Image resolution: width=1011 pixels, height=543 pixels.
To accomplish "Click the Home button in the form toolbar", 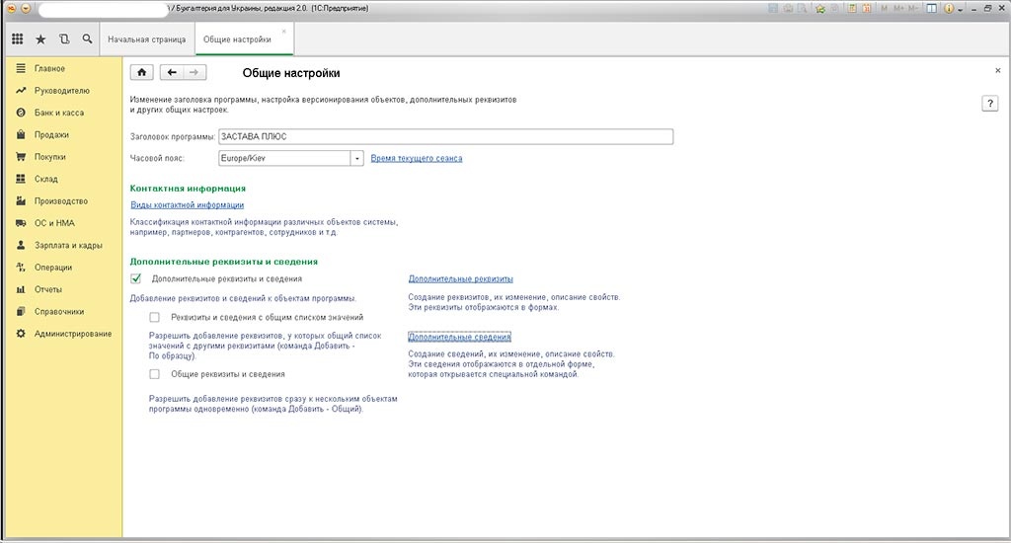I will (x=142, y=72).
